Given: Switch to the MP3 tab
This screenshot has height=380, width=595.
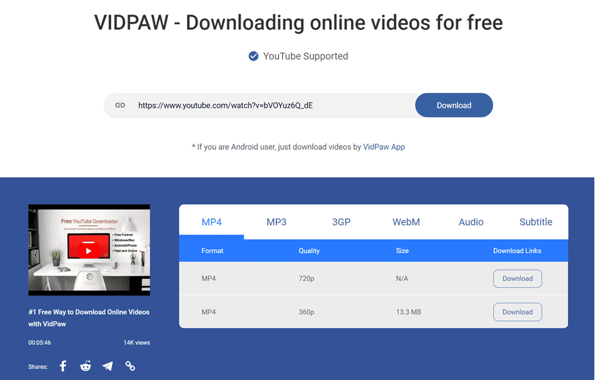Looking at the screenshot, I should click(x=276, y=222).
